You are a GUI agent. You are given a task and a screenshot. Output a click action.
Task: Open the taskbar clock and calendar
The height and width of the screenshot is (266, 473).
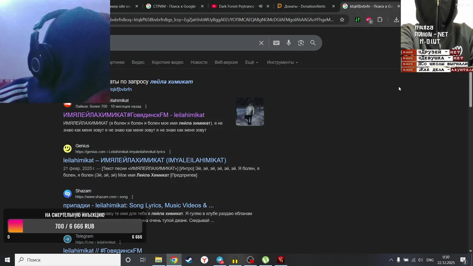tap(446, 260)
